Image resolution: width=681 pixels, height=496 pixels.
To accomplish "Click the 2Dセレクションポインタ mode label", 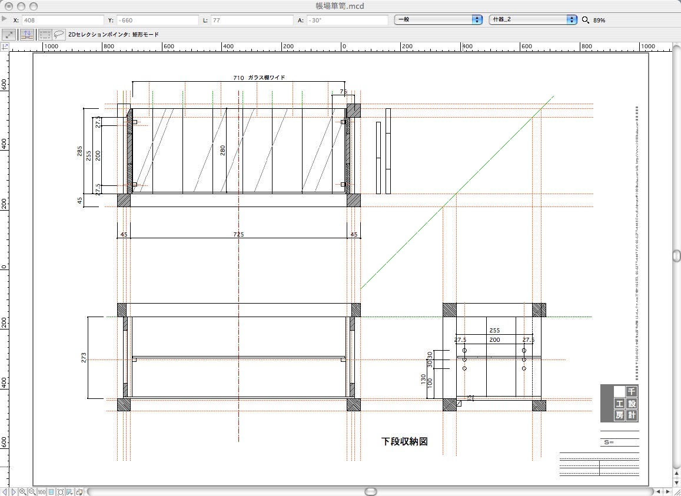I will [114, 34].
